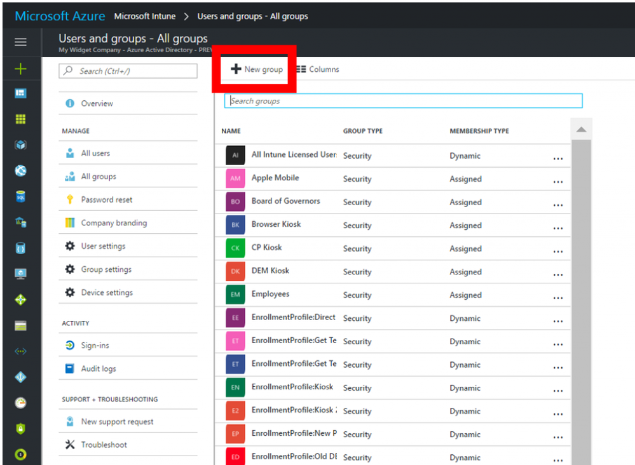Click the AI avatar for All Intune Licensed Users
The height and width of the screenshot is (465, 635).
click(235, 155)
